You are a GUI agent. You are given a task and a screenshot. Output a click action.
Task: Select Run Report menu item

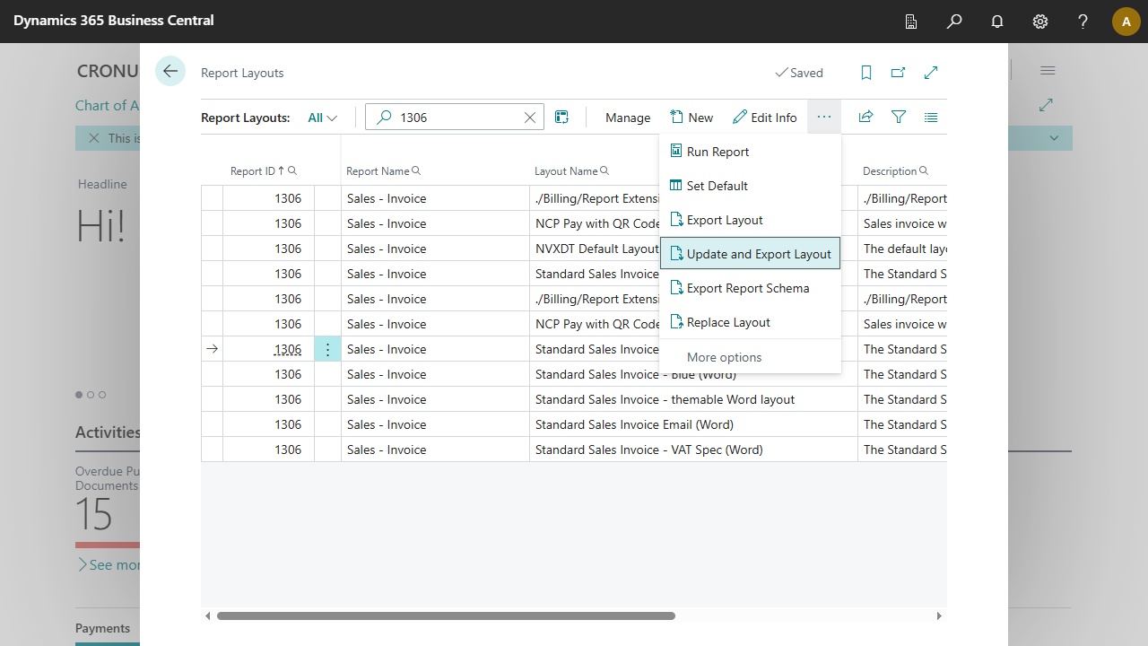click(751, 152)
